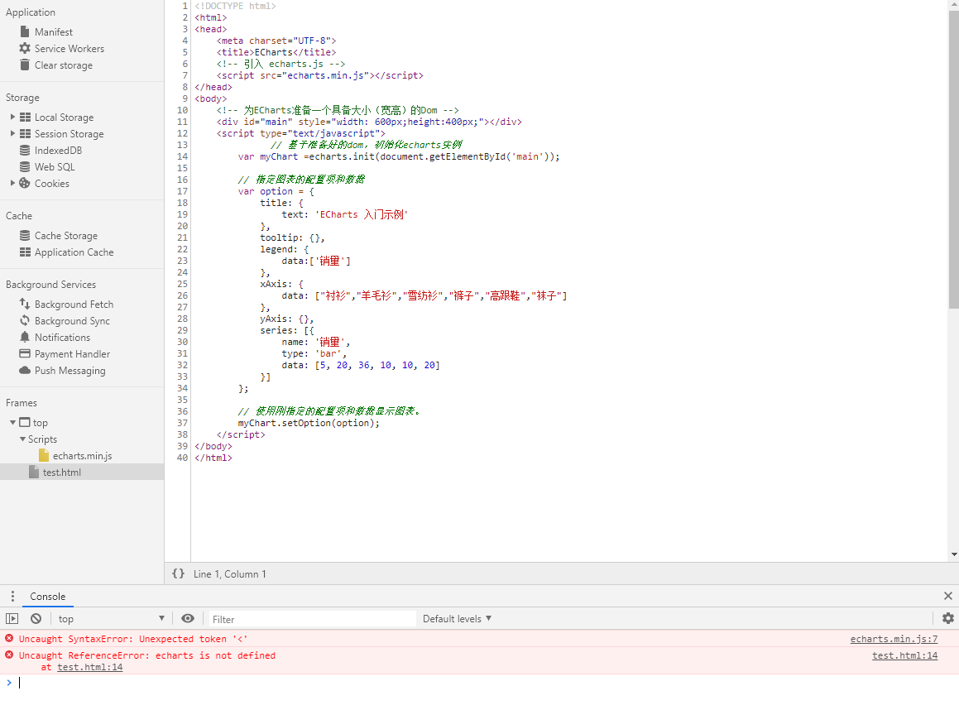Select the test.html file row
Viewport: 959px width, 710px height.
pyautogui.click(x=82, y=472)
